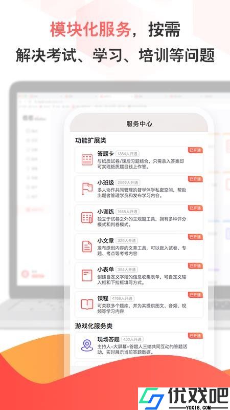Click the 课程 people-opened count tag

coord(123,299)
